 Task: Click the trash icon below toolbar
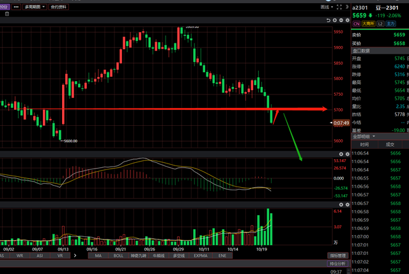click(7, 14)
